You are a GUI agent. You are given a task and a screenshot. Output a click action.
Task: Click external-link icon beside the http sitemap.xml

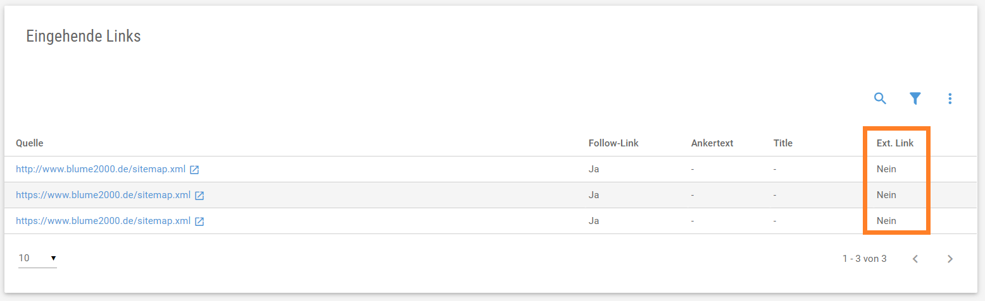(195, 170)
